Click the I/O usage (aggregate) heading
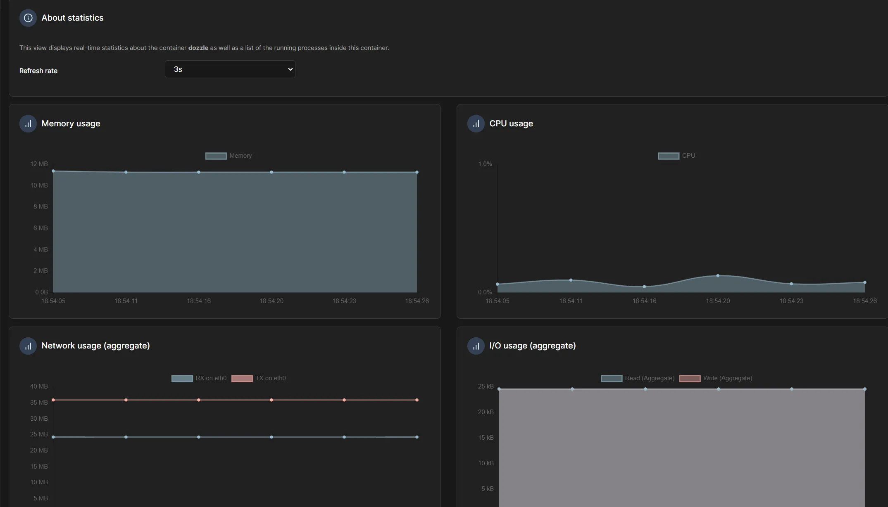 click(x=532, y=346)
